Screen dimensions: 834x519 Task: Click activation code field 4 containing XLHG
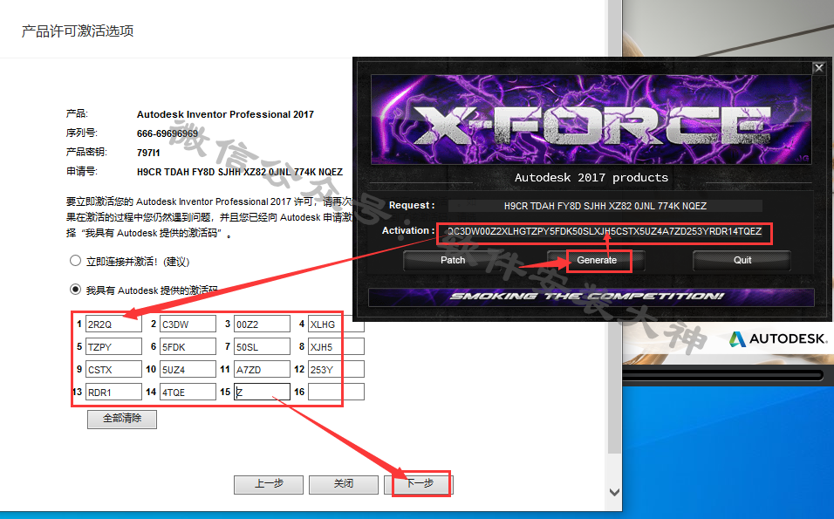click(336, 324)
